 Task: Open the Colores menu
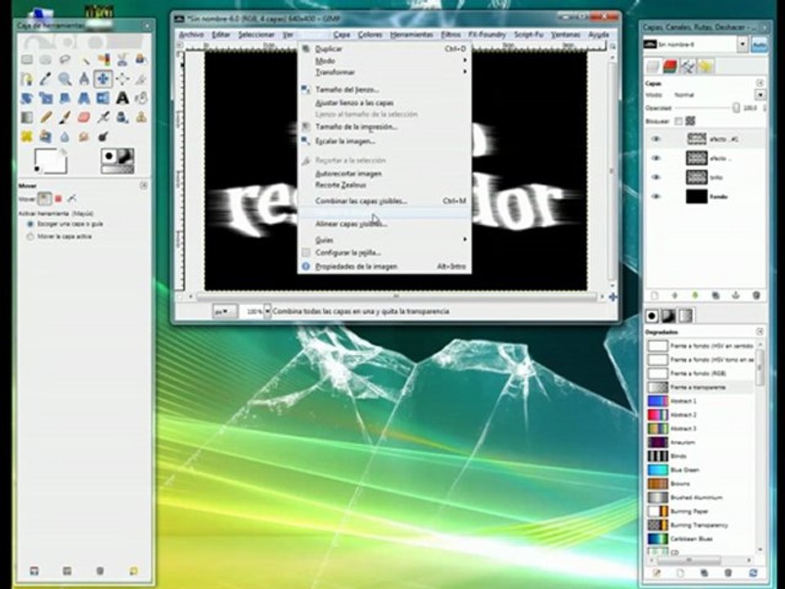coord(370,34)
